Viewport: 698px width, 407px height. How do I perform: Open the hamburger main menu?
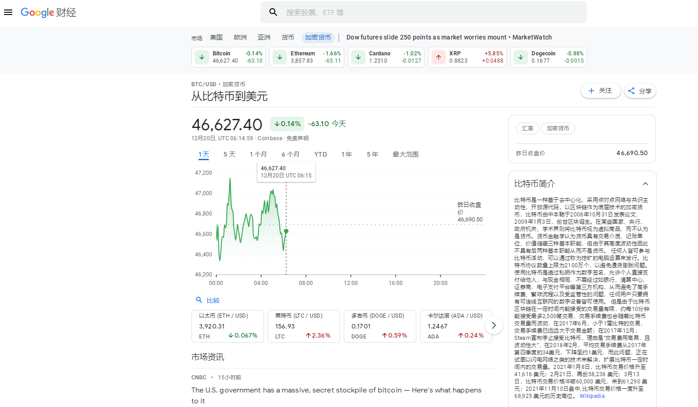tap(8, 12)
